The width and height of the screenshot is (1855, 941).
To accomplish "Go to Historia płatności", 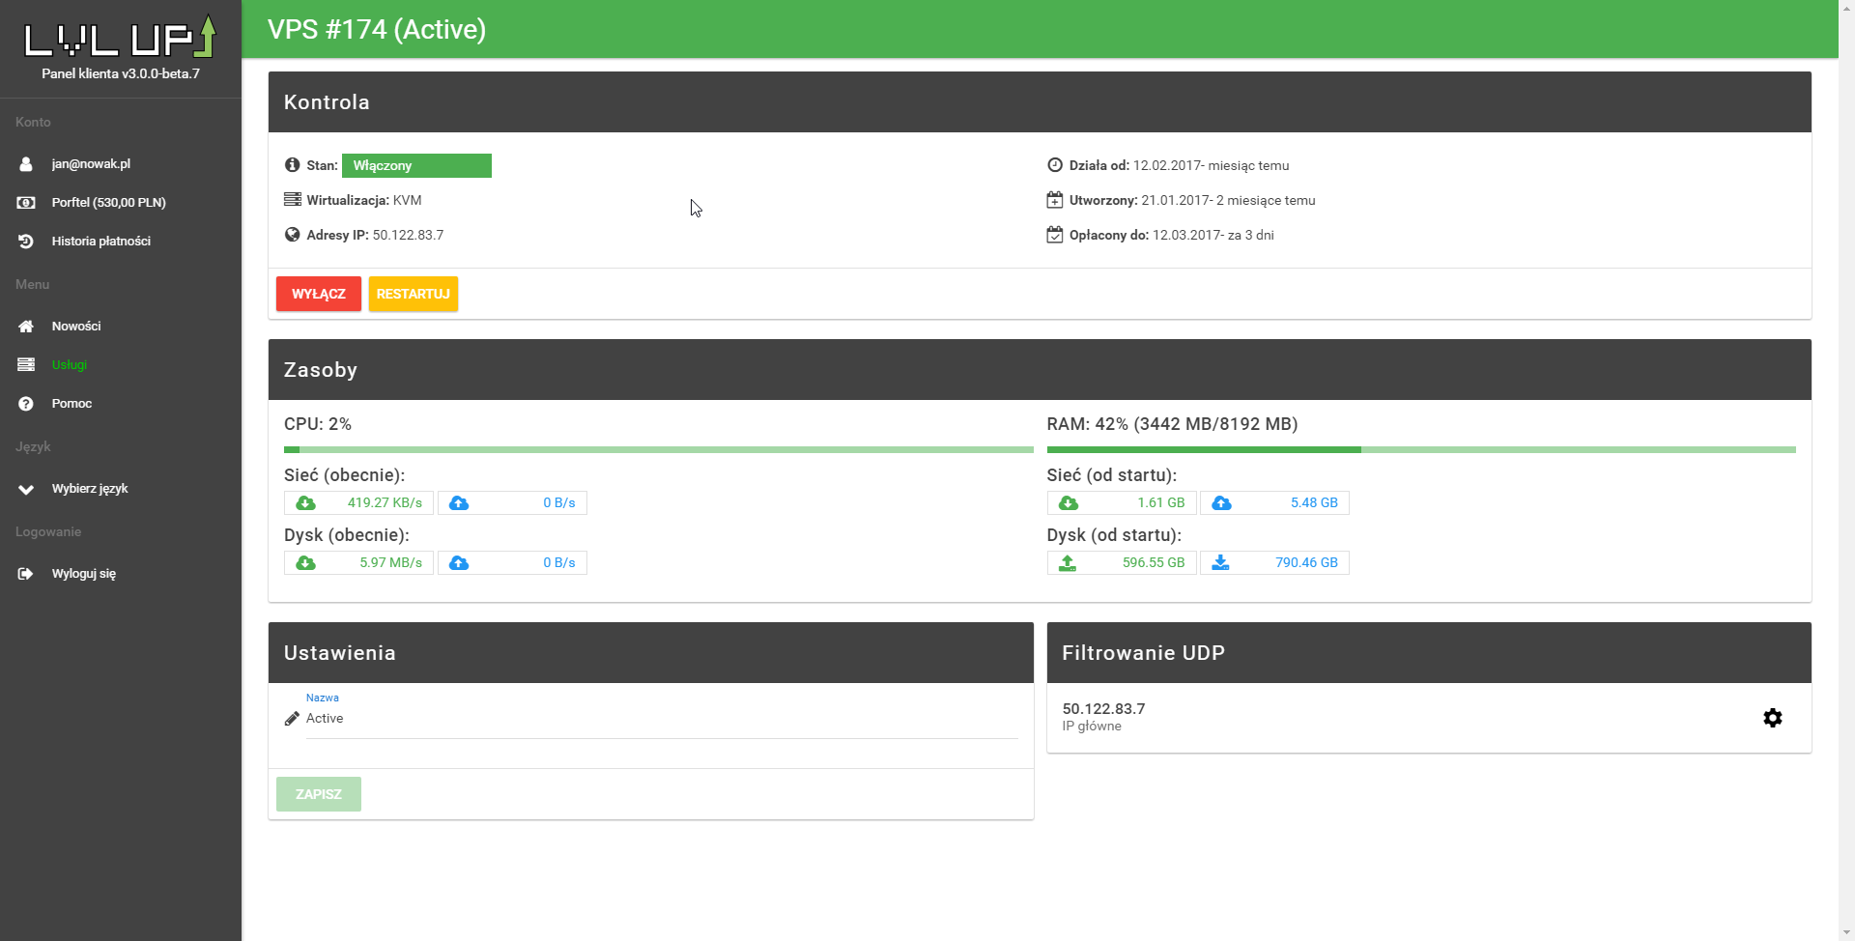I will click(x=100, y=242).
